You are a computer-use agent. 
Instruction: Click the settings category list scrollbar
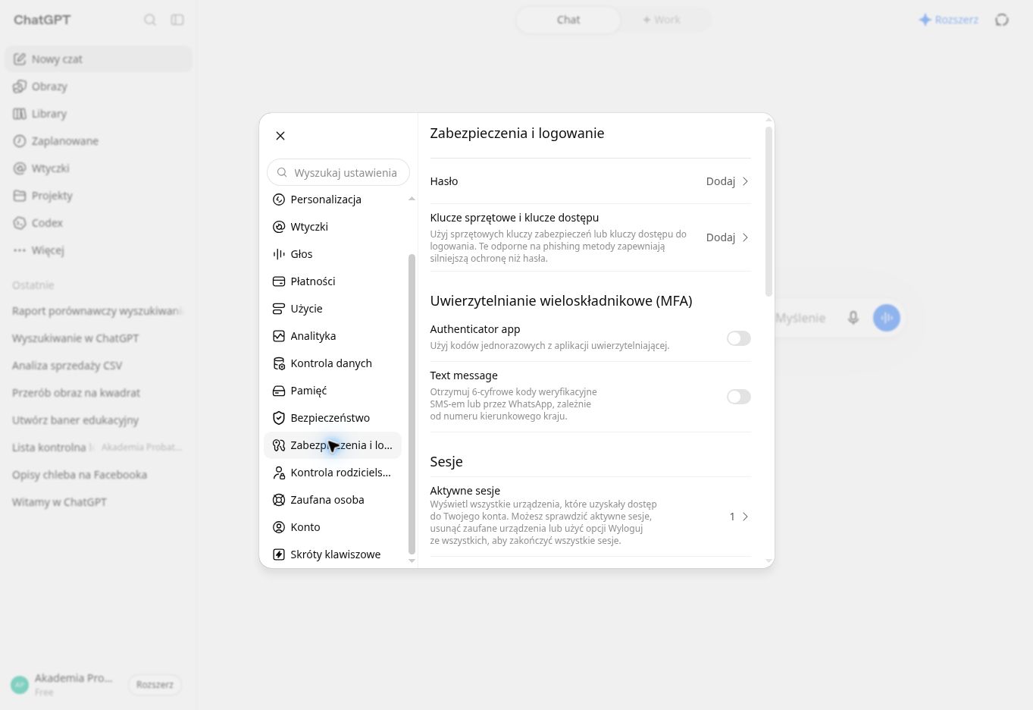412,404
